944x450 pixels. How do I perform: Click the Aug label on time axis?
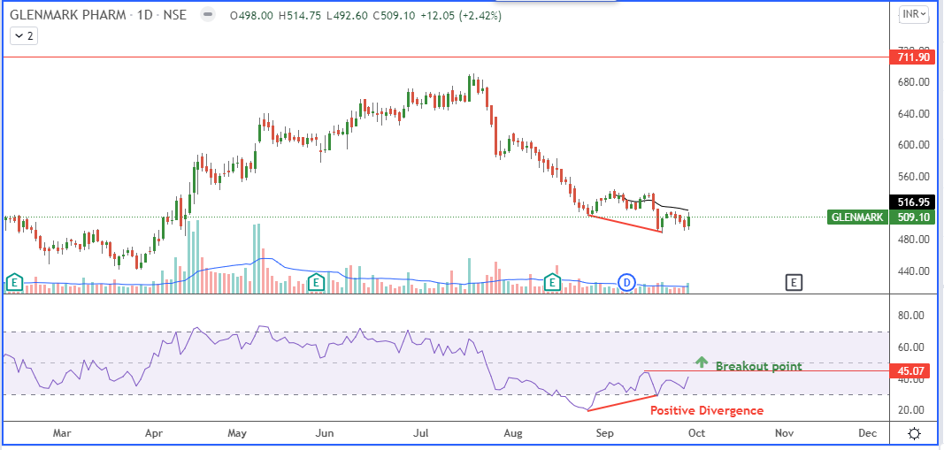(x=512, y=432)
